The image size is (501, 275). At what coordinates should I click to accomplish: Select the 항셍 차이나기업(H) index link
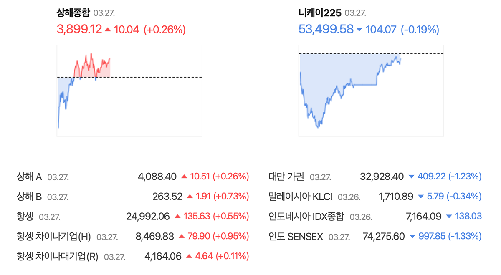pyautogui.click(x=54, y=237)
